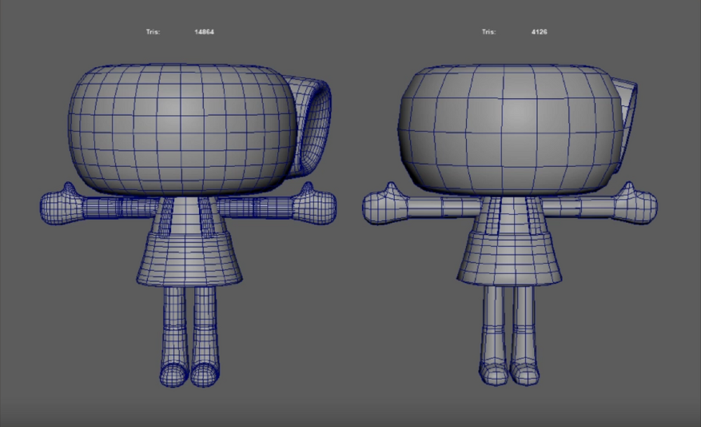
Task: Pick the ring-shaped ear on the high-poly head
Action: coord(315,126)
